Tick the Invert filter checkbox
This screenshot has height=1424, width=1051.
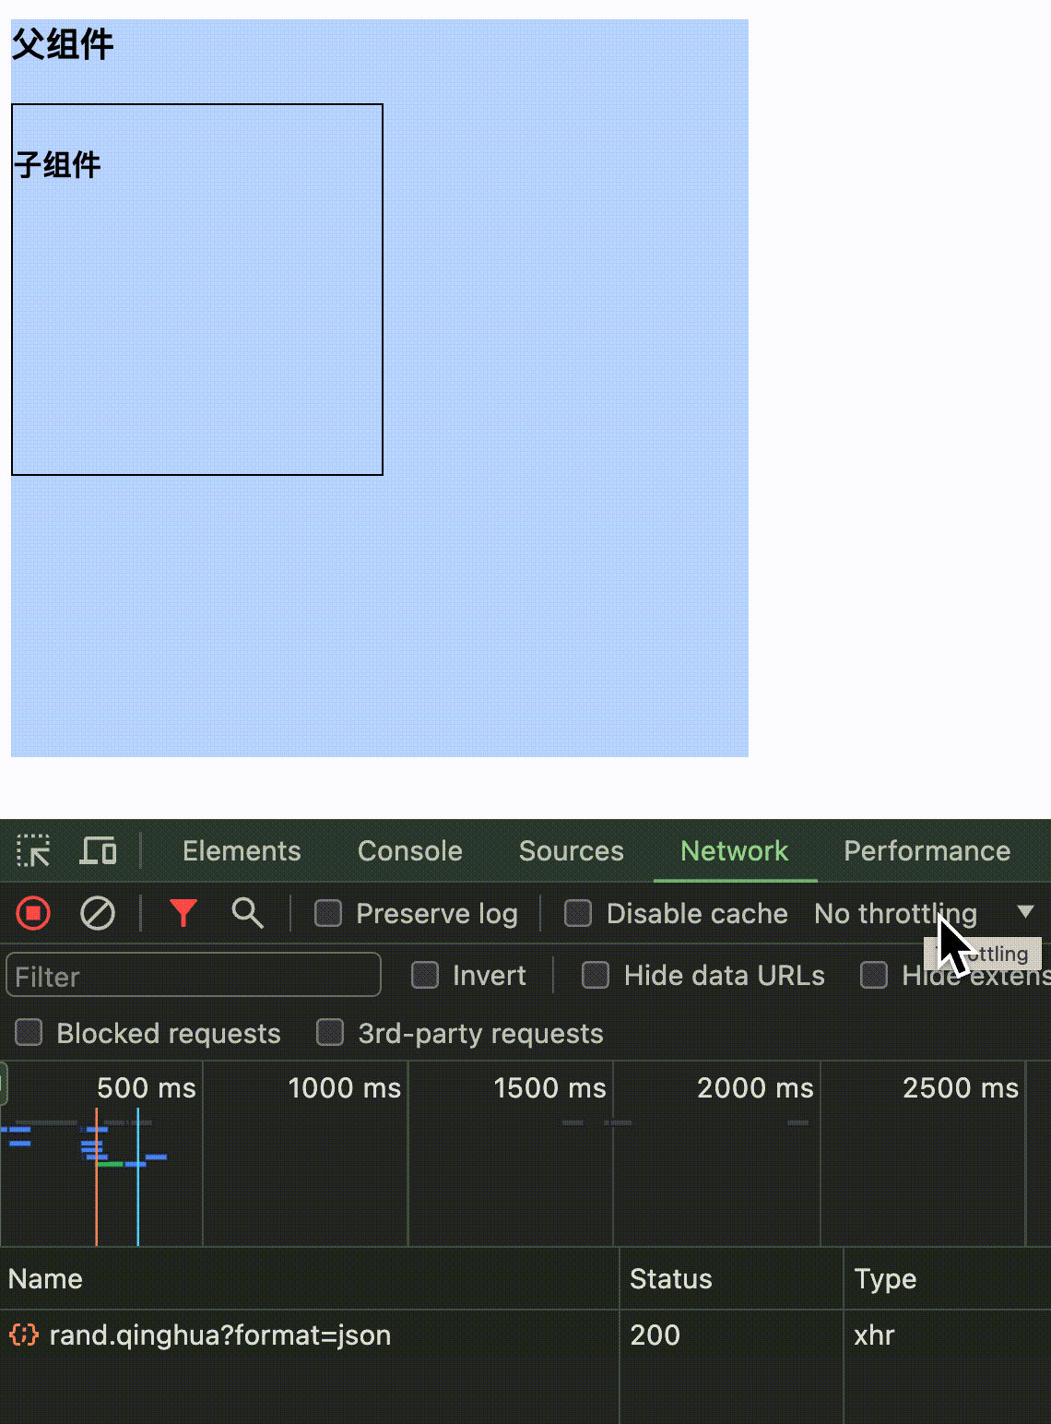point(425,975)
